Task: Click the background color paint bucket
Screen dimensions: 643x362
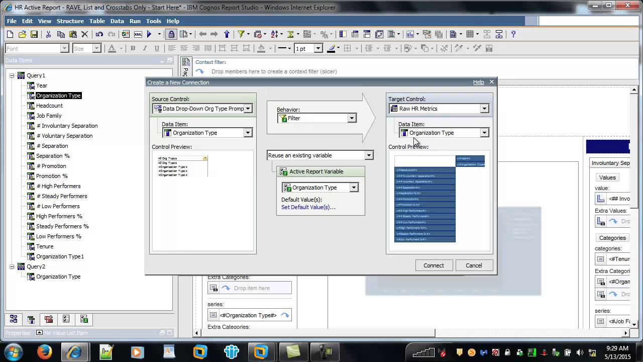Action: pos(261,48)
